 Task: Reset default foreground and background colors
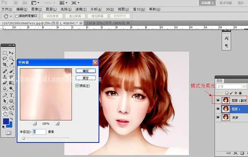[x=4, y=127]
